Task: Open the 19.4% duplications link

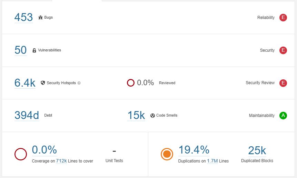Action: point(194,150)
